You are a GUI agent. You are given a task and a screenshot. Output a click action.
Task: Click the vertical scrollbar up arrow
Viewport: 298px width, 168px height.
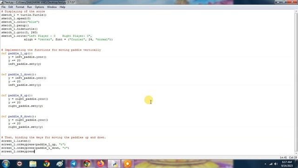click(x=296, y=11)
